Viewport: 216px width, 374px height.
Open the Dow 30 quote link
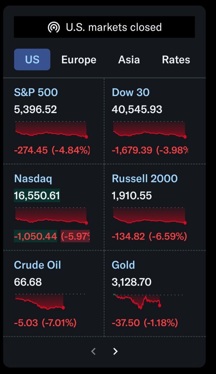point(131,92)
